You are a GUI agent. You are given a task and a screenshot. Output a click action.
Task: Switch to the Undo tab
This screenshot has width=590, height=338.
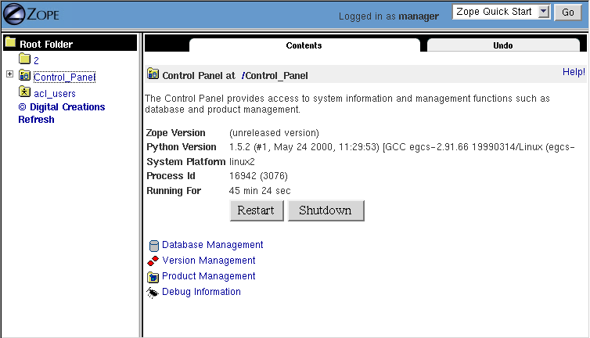[503, 45]
